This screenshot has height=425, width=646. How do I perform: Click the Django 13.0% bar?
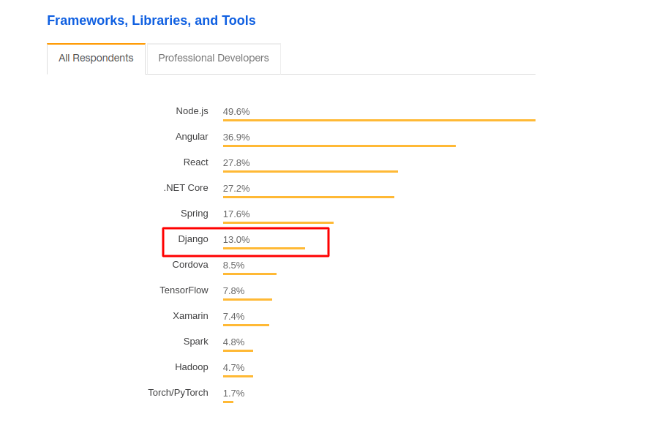[263, 248]
